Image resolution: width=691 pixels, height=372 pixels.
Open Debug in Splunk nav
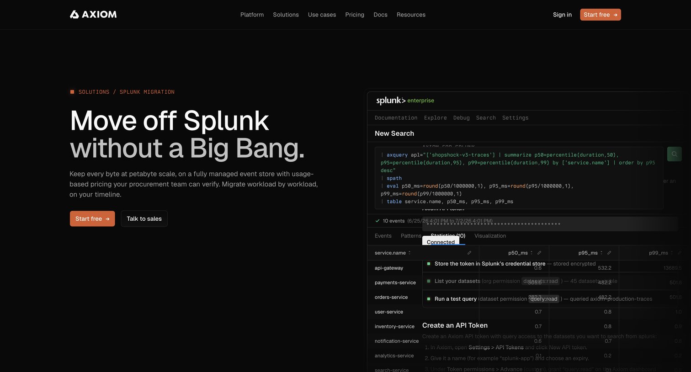[x=461, y=117]
